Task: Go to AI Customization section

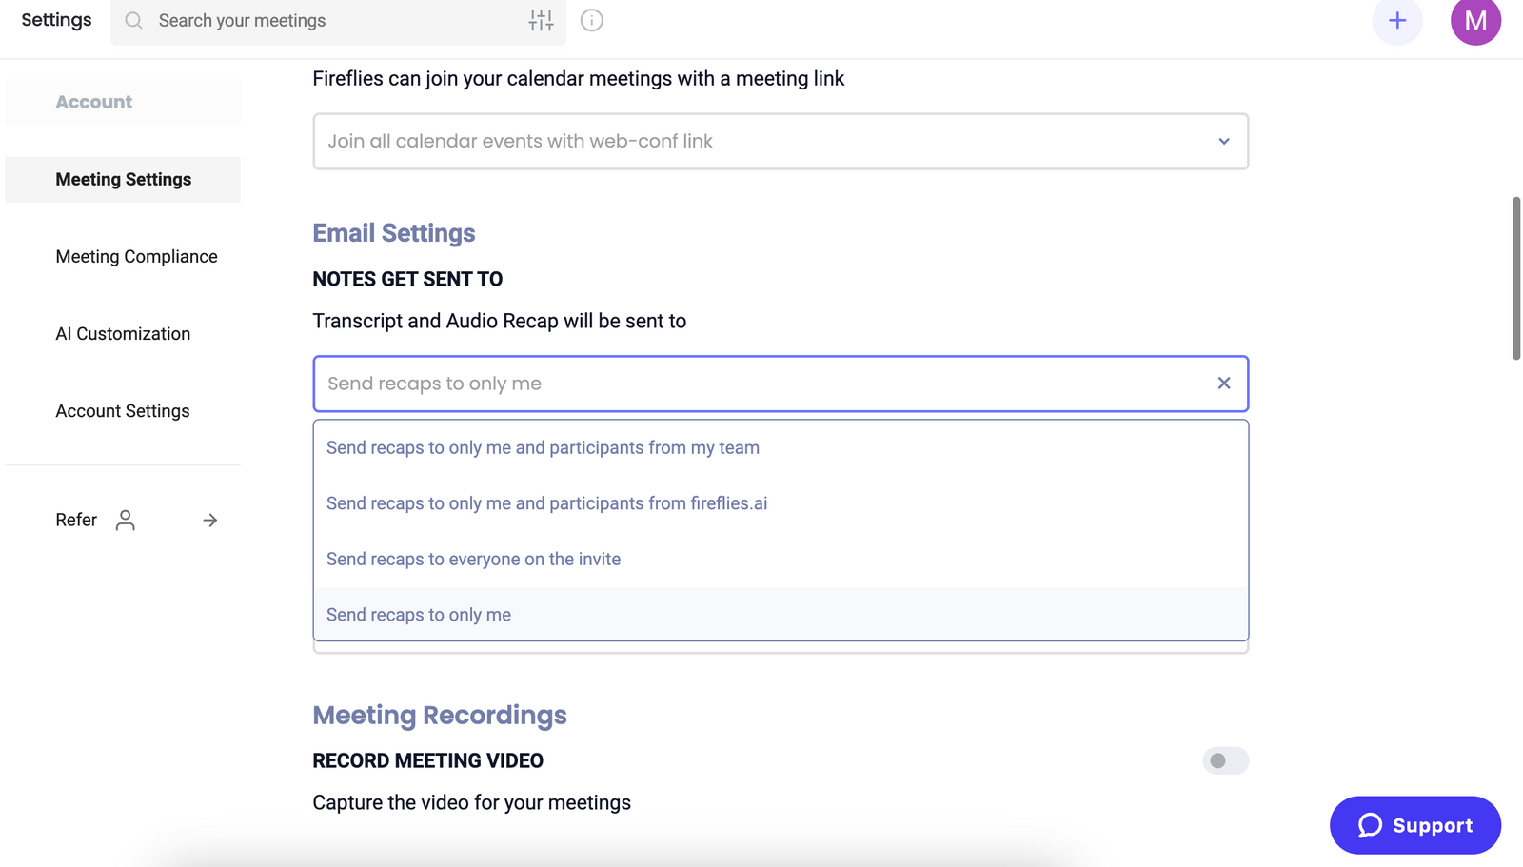Action: click(123, 334)
